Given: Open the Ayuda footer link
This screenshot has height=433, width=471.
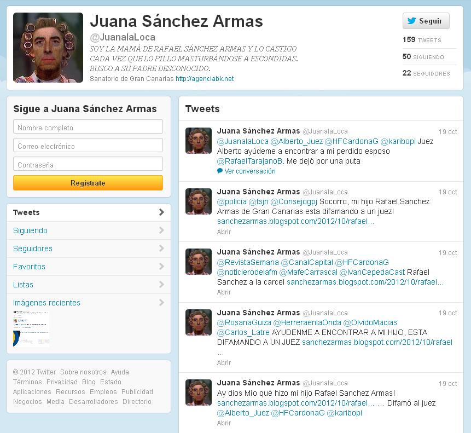Looking at the screenshot, I should (120, 372).
